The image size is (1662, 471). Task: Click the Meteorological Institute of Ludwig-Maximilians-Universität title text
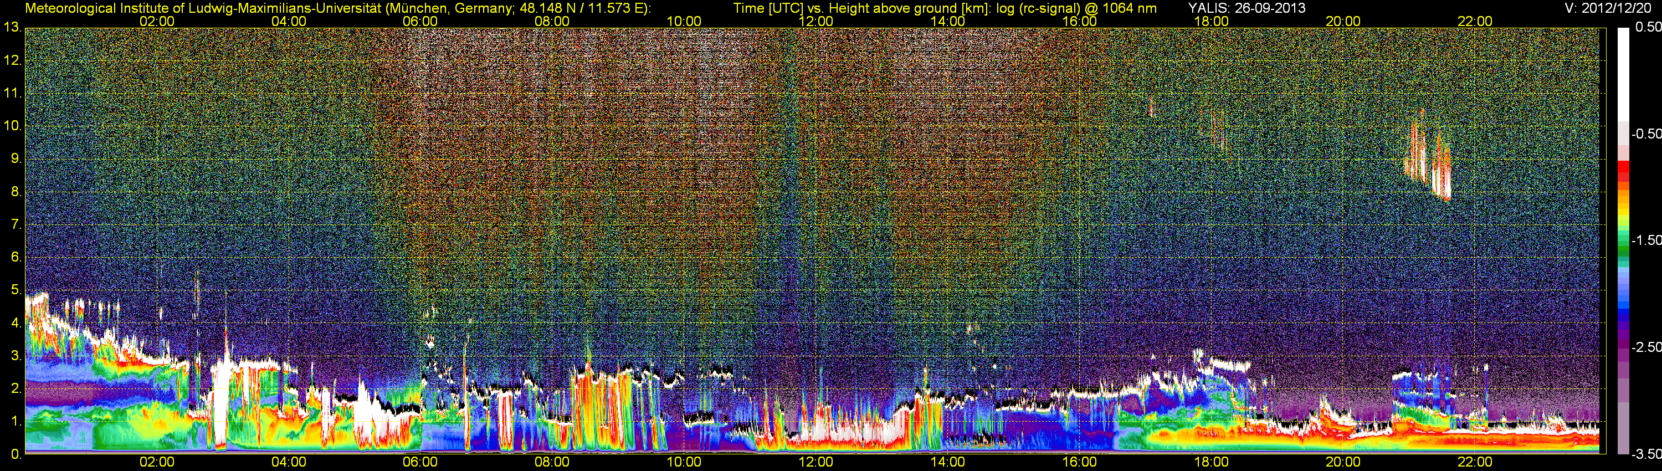click(337, 8)
